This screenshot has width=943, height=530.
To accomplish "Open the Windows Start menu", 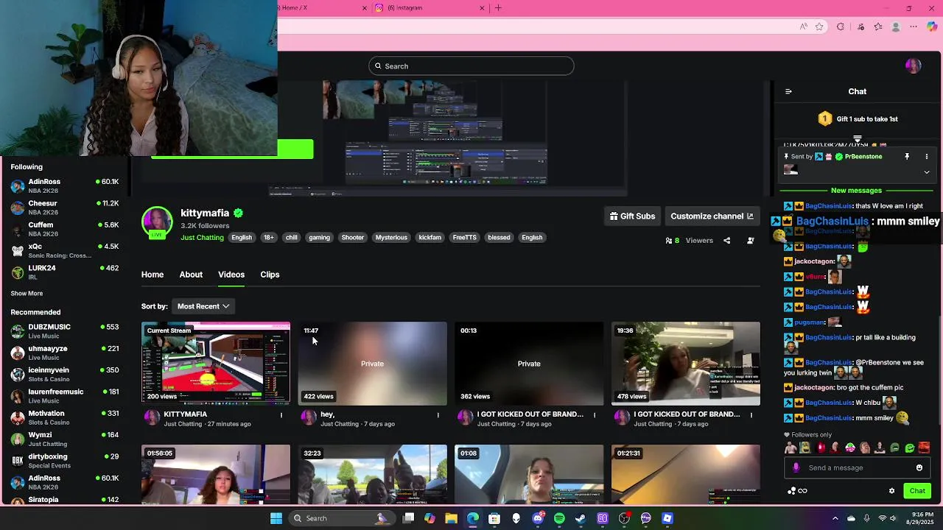I will (x=276, y=518).
